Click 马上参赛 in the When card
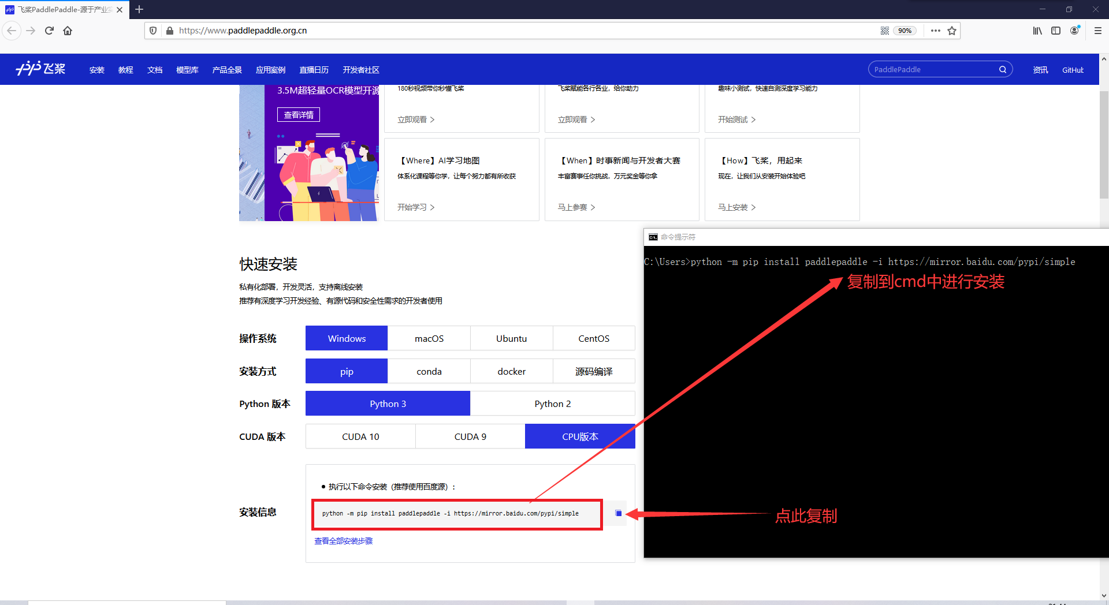Screen dimensions: 1109x605 (x=576, y=207)
